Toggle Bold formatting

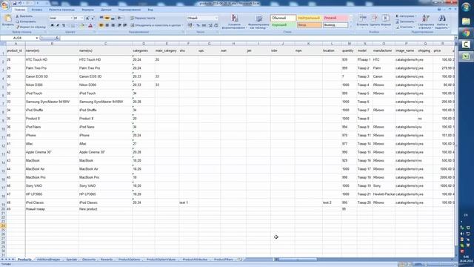click(53, 25)
